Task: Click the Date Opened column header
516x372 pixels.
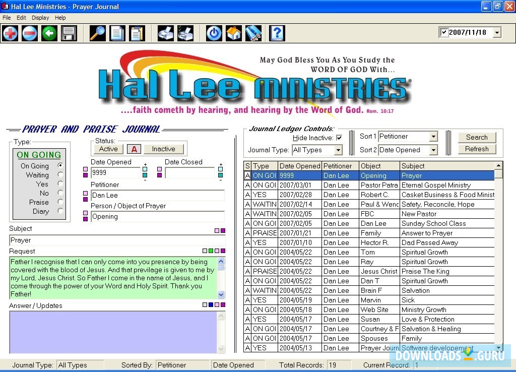Action: 300,166
